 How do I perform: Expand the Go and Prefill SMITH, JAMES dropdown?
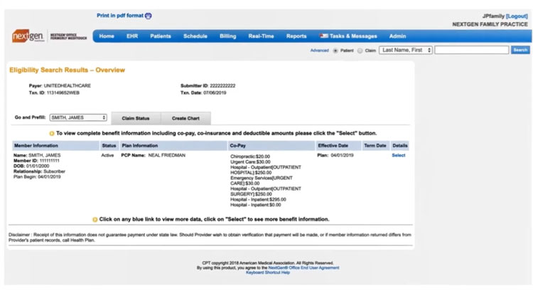[78, 118]
